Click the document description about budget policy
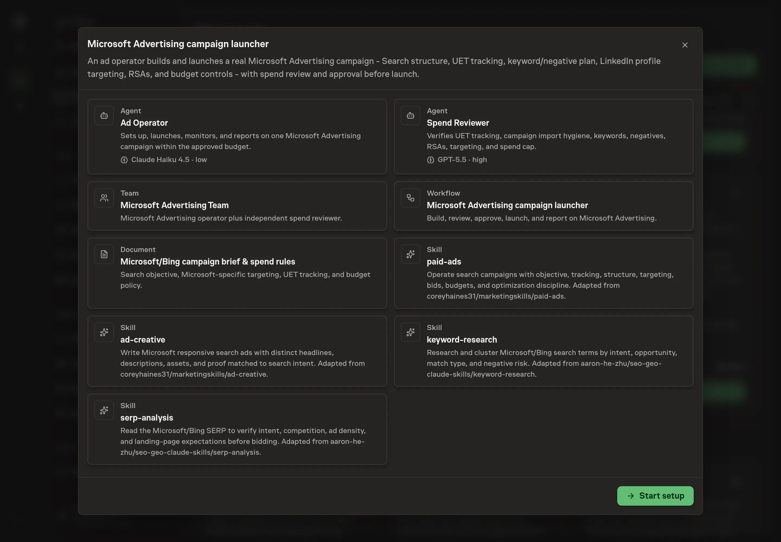Viewport: 781px width, 542px height. 245,280
